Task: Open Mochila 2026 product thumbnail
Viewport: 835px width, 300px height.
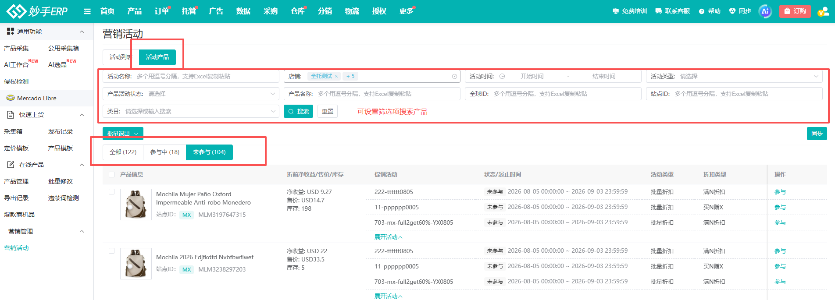Action: (x=136, y=264)
